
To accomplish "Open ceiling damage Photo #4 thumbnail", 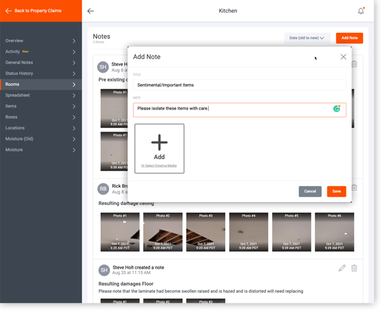I will (249, 232).
